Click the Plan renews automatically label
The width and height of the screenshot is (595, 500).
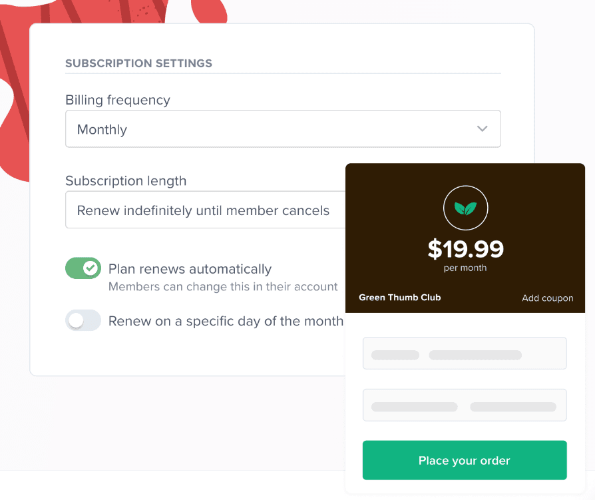coord(190,269)
